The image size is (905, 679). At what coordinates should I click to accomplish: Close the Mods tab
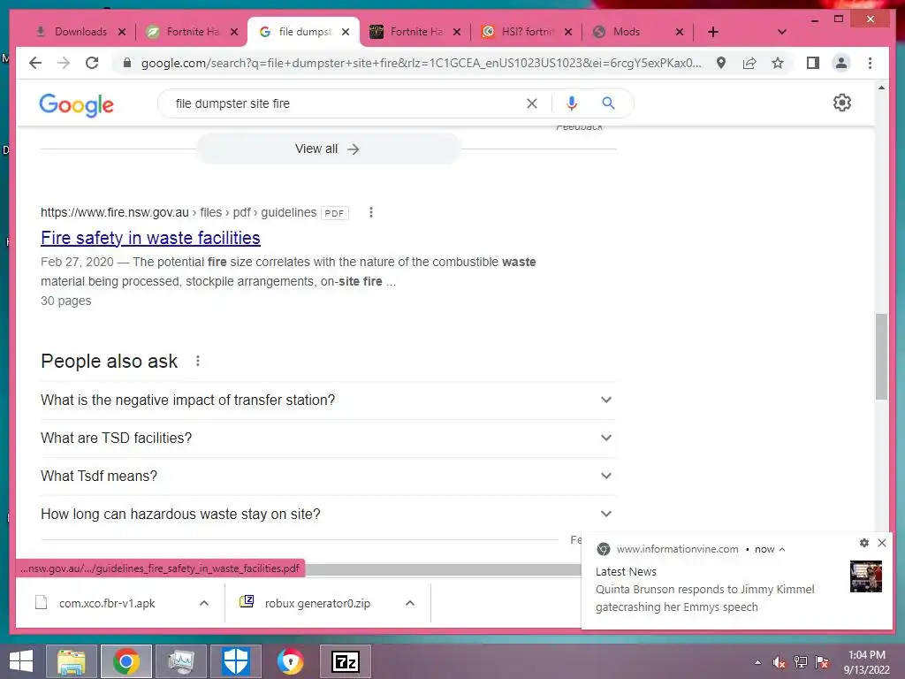pyautogui.click(x=680, y=32)
